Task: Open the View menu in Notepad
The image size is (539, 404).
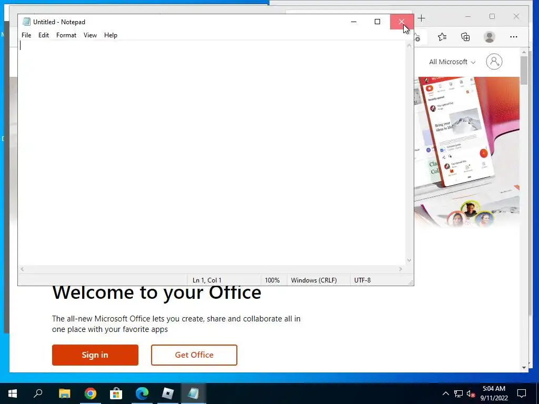Action: [x=90, y=35]
